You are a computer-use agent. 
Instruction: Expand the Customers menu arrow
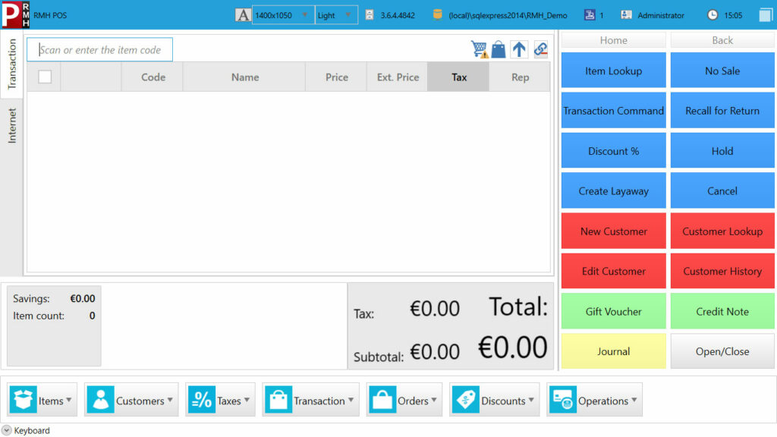170,400
